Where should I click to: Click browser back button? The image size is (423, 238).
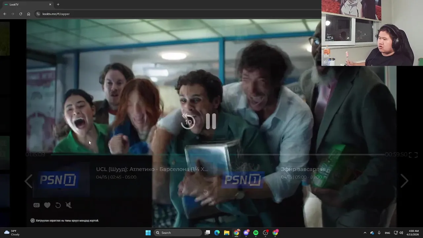5,14
